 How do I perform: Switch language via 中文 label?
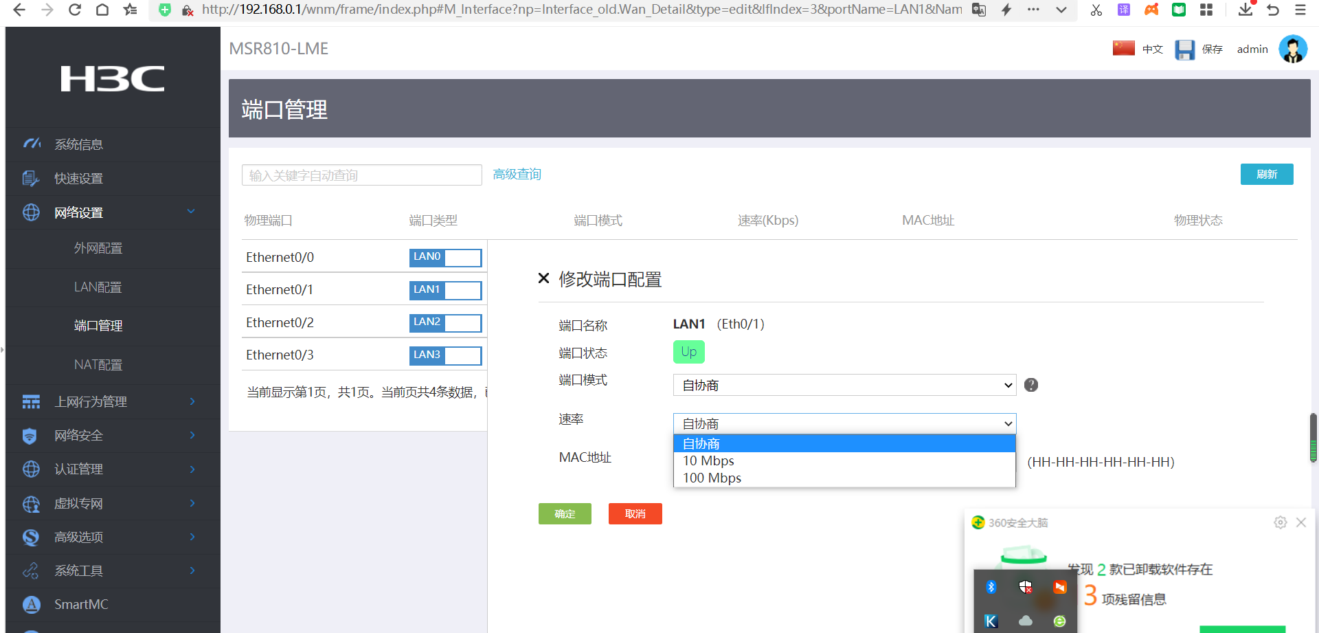(1153, 49)
